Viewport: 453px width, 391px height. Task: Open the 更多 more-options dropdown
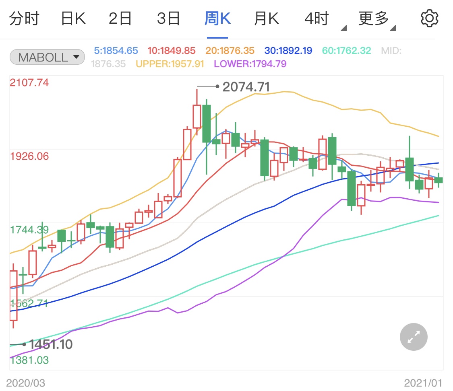[374, 18]
